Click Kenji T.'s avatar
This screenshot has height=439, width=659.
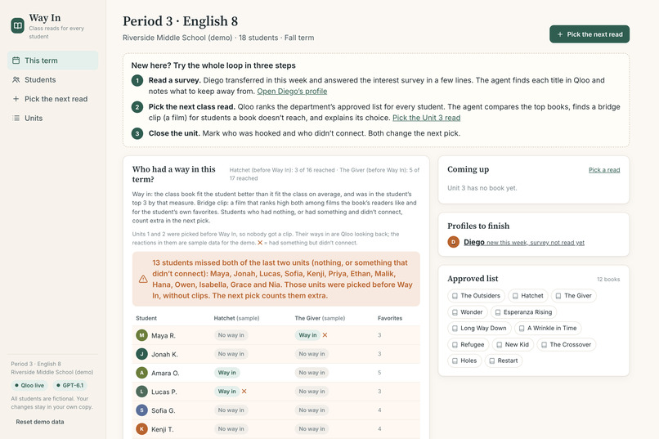point(141,429)
